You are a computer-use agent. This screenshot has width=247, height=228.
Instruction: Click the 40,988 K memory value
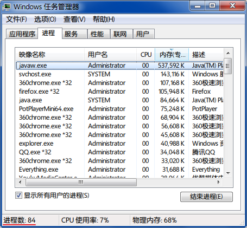tap(173, 144)
